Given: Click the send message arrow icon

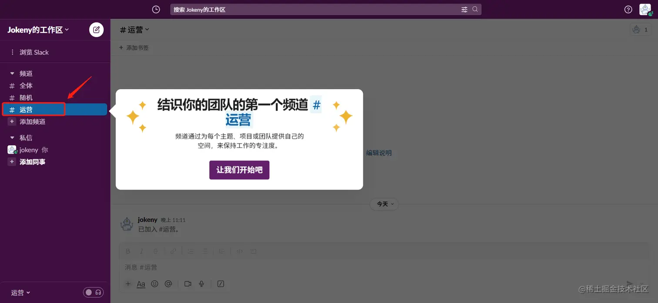Looking at the screenshot, I should tap(629, 284).
